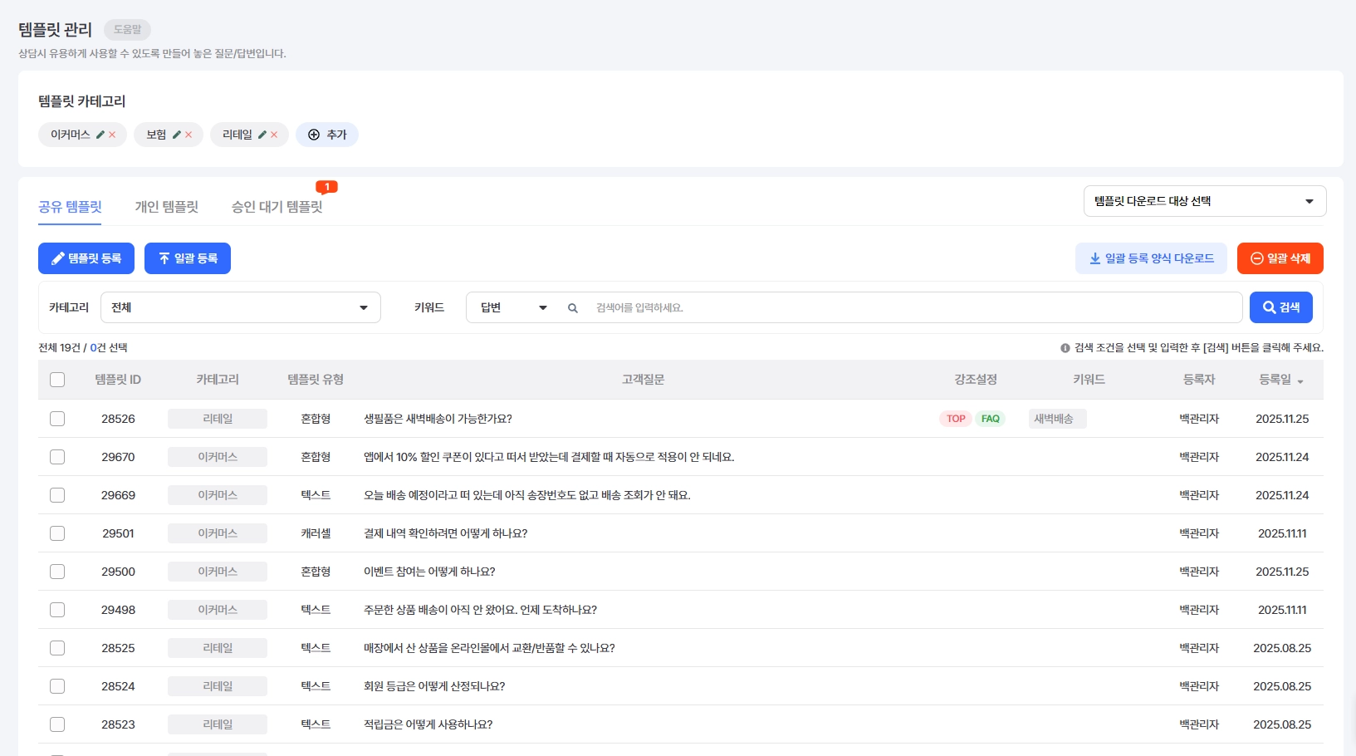1356x756 pixels.
Task: Click template ID 29670
Action: pos(118,457)
